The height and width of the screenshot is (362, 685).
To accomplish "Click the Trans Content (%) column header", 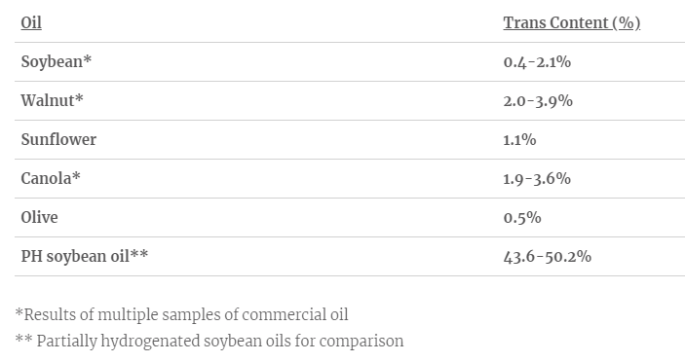I will point(571,22).
